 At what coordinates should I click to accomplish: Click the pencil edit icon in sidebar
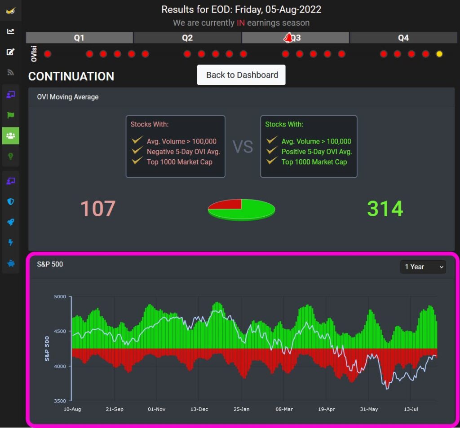click(10, 52)
